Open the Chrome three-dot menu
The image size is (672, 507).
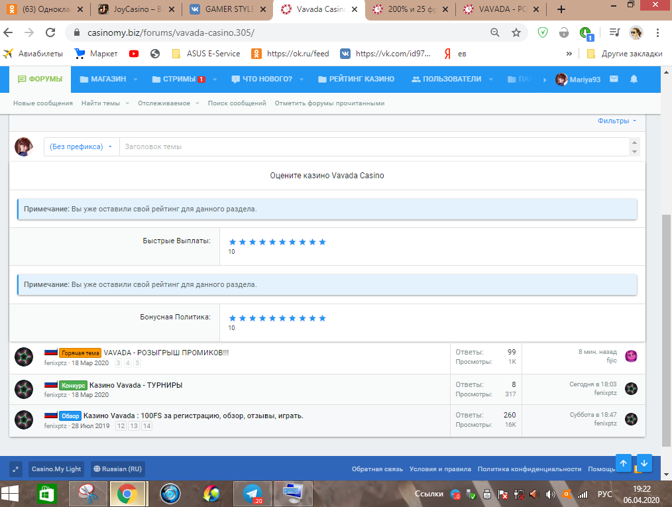[657, 32]
